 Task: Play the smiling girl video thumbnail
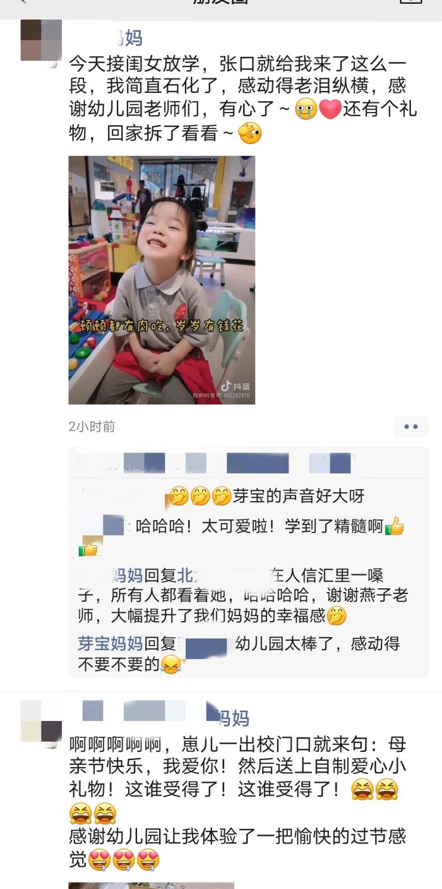click(162, 280)
